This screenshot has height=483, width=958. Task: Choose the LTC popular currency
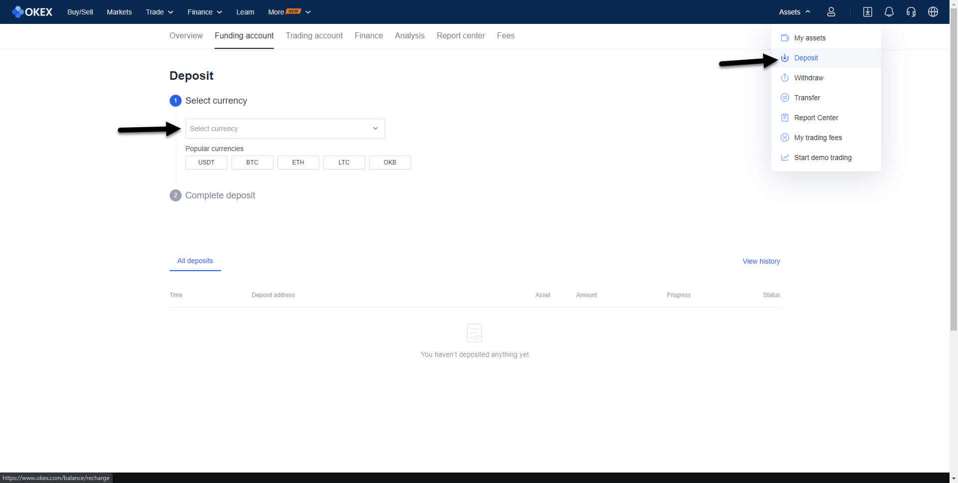(x=344, y=162)
